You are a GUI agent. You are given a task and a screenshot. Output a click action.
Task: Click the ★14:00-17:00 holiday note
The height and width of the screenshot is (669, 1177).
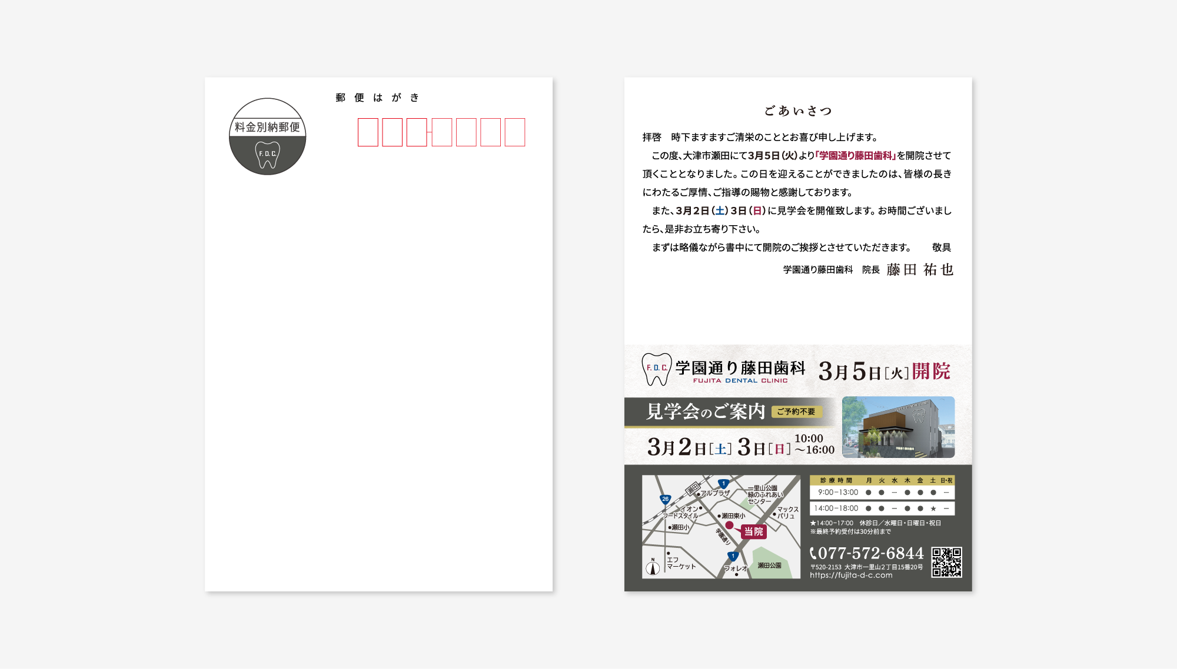click(875, 523)
